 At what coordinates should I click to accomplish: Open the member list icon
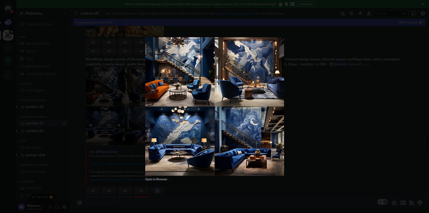[369, 13]
